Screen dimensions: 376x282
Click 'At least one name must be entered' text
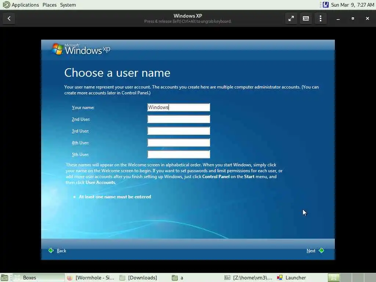click(x=115, y=197)
